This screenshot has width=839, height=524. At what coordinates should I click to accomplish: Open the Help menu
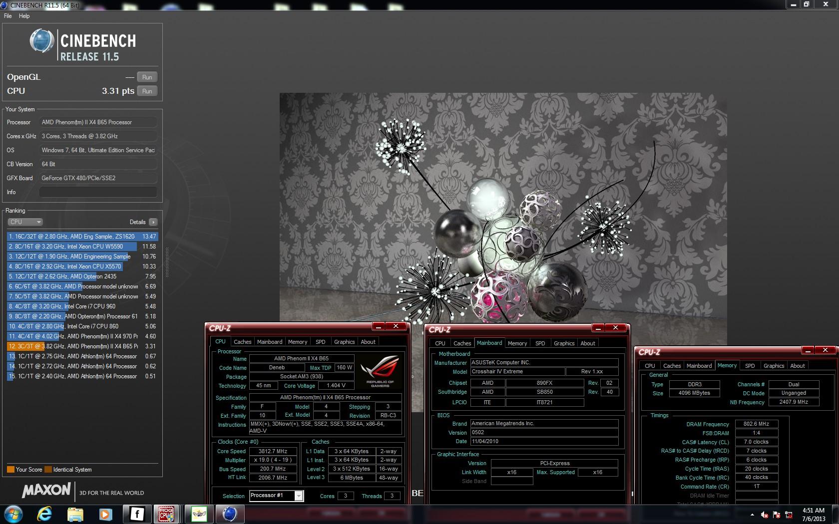coord(24,16)
